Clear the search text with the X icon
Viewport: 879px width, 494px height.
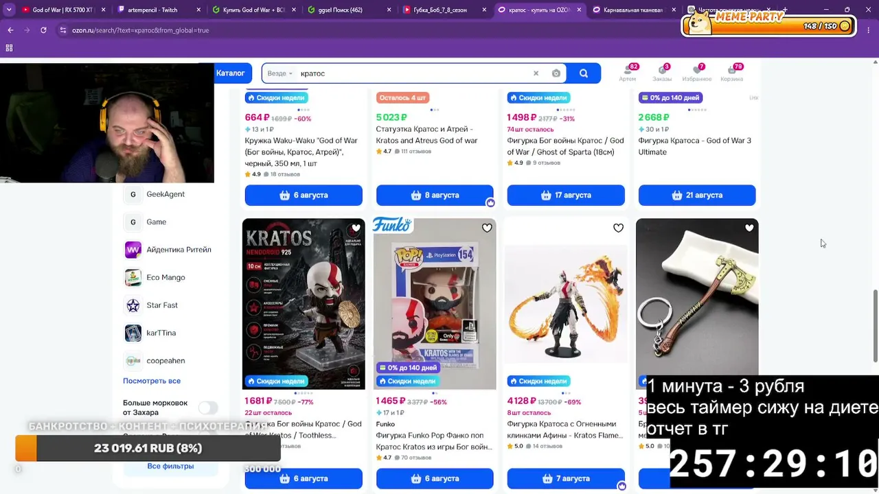pyautogui.click(x=536, y=73)
